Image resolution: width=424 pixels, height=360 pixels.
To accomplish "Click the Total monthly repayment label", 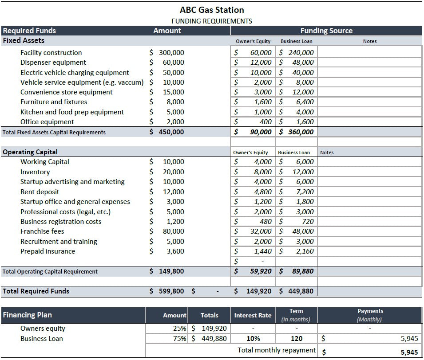I will pyautogui.click(x=276, y=350).
